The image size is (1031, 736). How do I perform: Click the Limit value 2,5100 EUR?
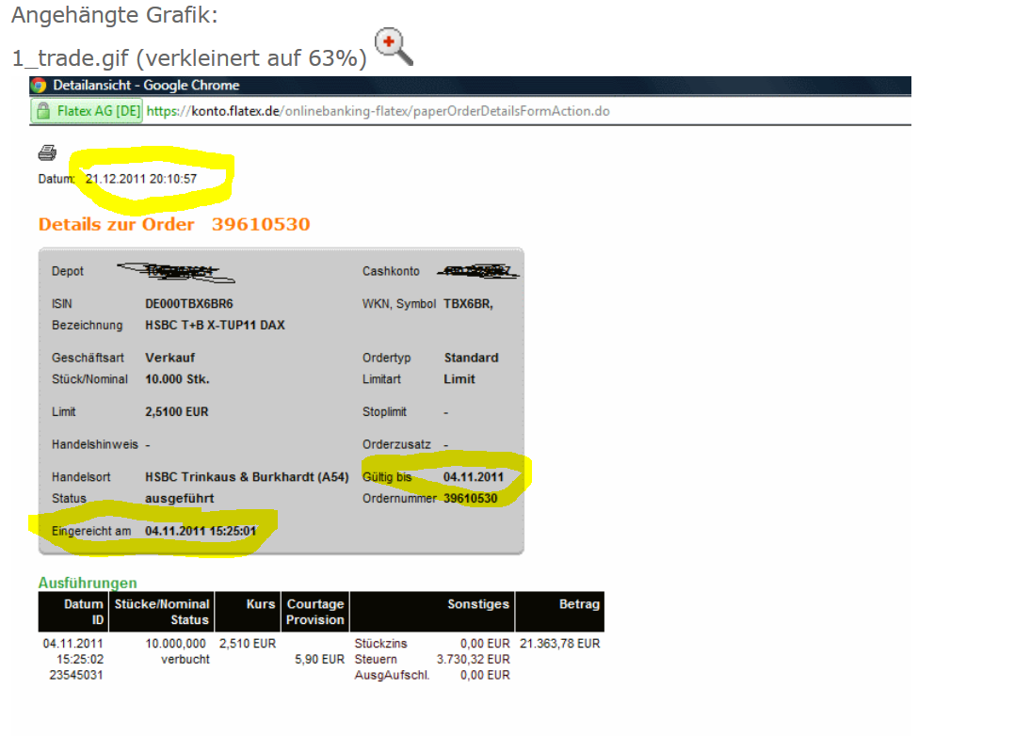(x=177, y=412)
